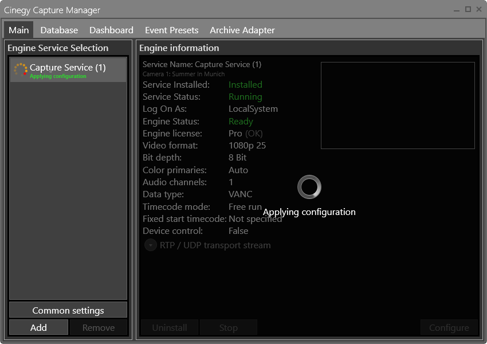Click the Stop service button
The image size is (487, 344).
coord(229,327)
